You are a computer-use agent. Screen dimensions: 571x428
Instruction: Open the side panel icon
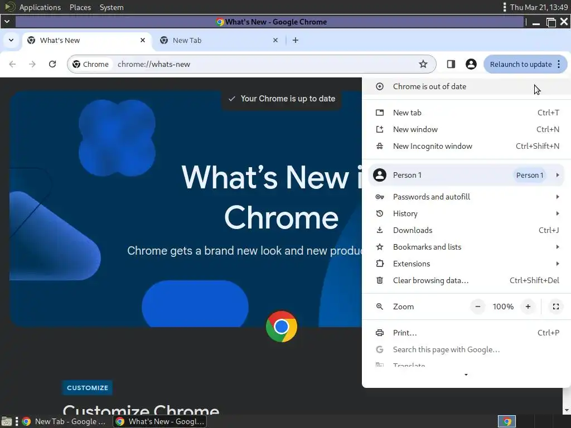point(451,64)
